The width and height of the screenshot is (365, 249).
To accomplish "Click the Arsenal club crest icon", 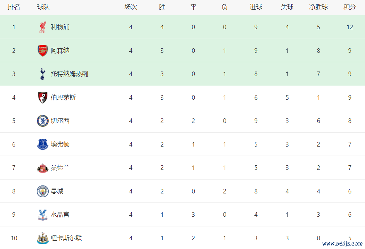I will coord(42,51).
